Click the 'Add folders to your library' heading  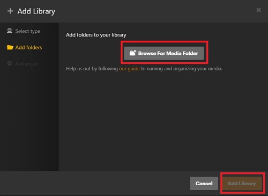[96, 35]
